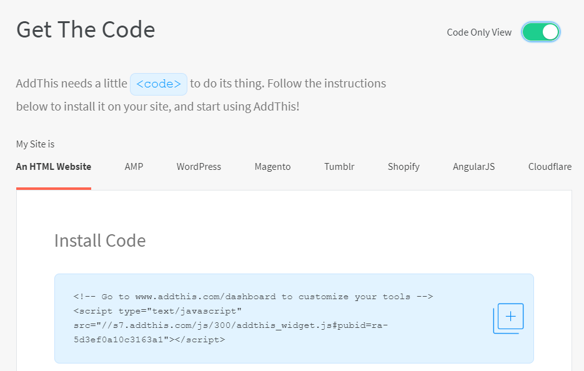The width and height of the screenshot is (584, 371).
Task: Toggle the Code Only View switch
Action: tap(540, 32)
